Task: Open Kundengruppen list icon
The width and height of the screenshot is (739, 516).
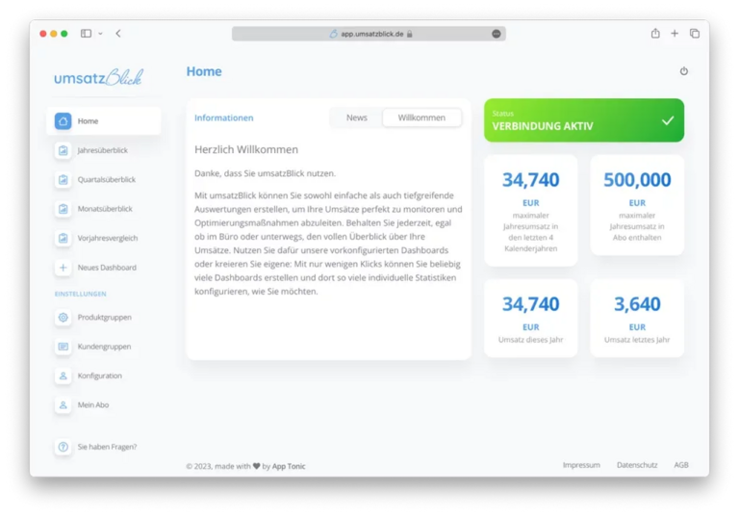Action: 64,347
